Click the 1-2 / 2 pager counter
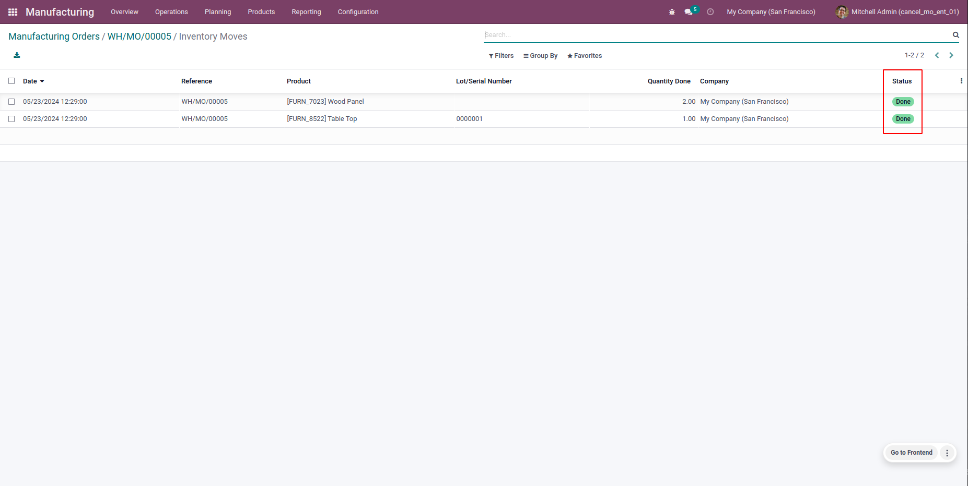Screen dimensions: 968x486 914,55
